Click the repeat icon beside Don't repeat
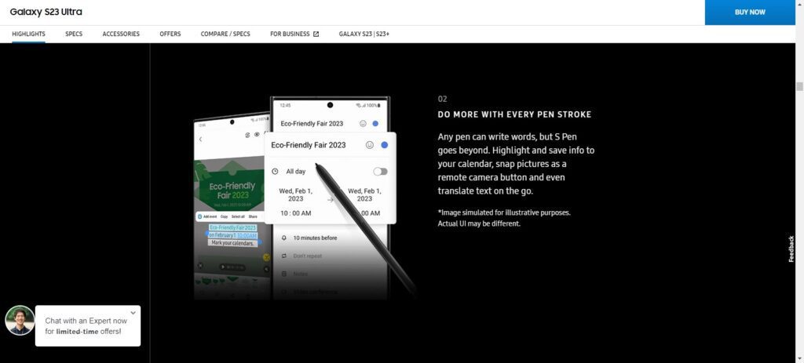Image resolution: width=804 pixels, height=363 pixels. tap(283, 256)
